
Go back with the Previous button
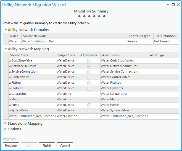[11, 146]
